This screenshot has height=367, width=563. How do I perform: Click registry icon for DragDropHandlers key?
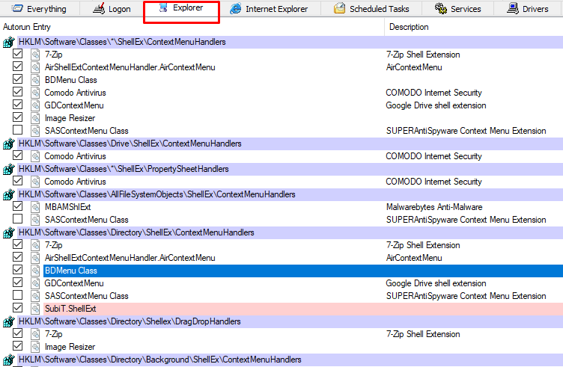click(9, 321)
